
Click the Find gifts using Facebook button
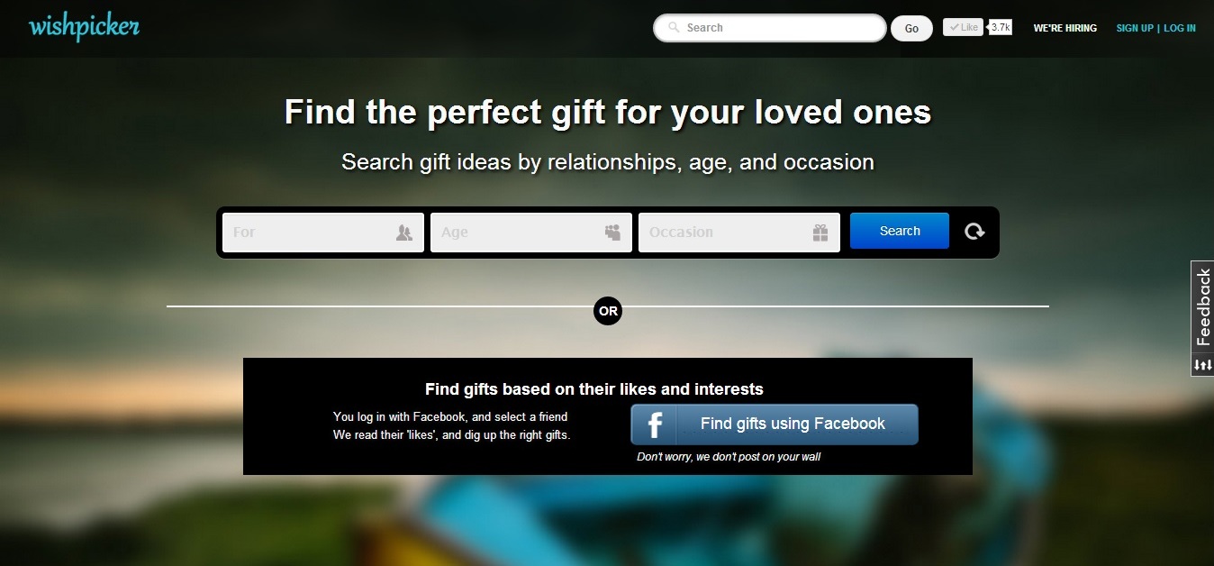(x=775, y=424)
